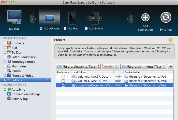
Task: Click the yellow note icon beside Folders heading
Action: pyautogui.click(x=171, y=40)
